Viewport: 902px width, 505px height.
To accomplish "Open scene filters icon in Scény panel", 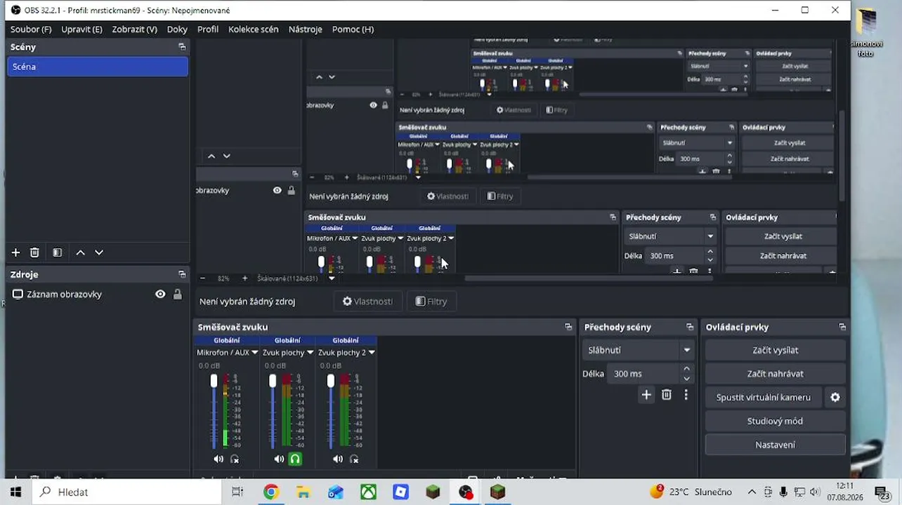I will [58, 252].
